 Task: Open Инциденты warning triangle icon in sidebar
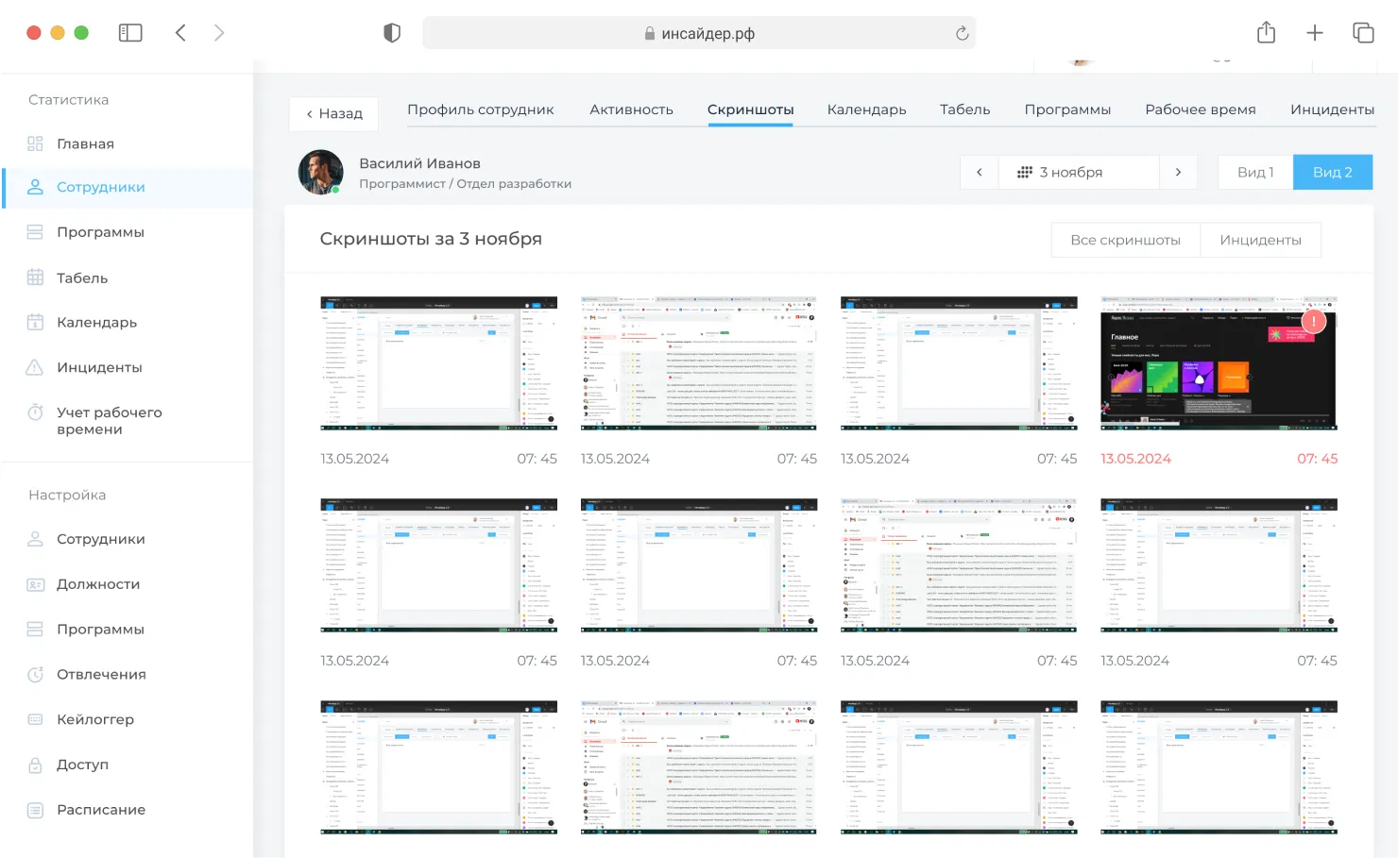pos(35,367)
